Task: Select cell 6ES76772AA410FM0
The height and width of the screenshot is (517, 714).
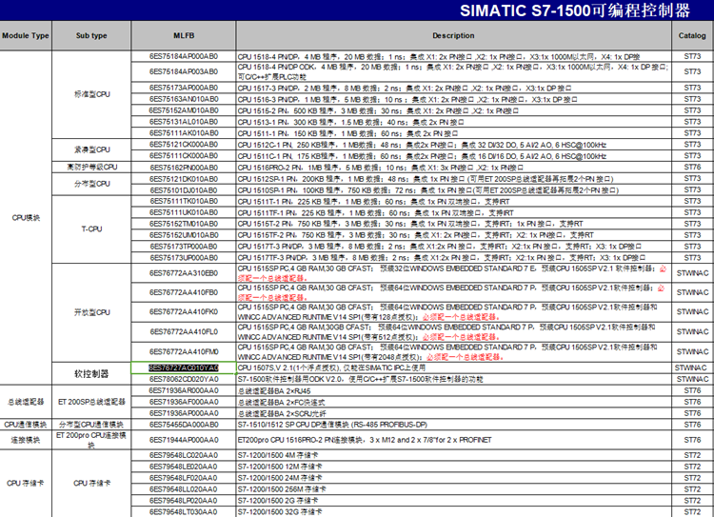Action: (x=184, y=351)
